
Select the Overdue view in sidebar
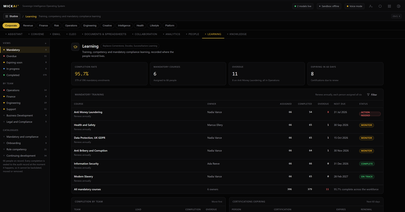pos(25,56)
